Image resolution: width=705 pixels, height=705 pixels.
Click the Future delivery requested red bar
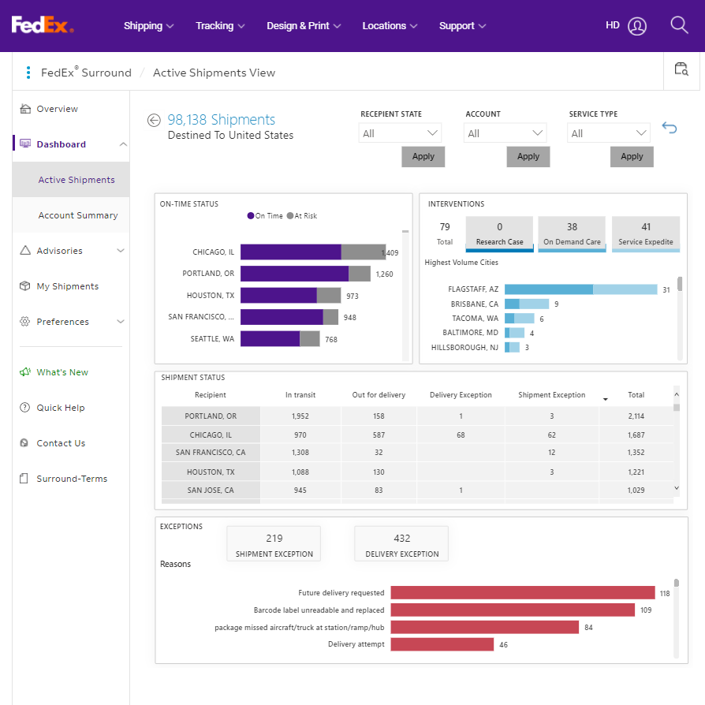pos(523,592)
